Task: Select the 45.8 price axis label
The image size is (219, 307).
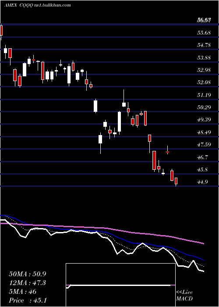Action: pos(202,170)
